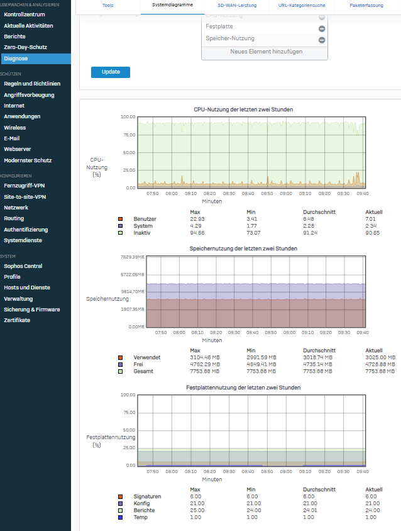This screenshot has width=401, height=531.
Task: Open Sophos Central in the sidebar
Action: point(24,266)
